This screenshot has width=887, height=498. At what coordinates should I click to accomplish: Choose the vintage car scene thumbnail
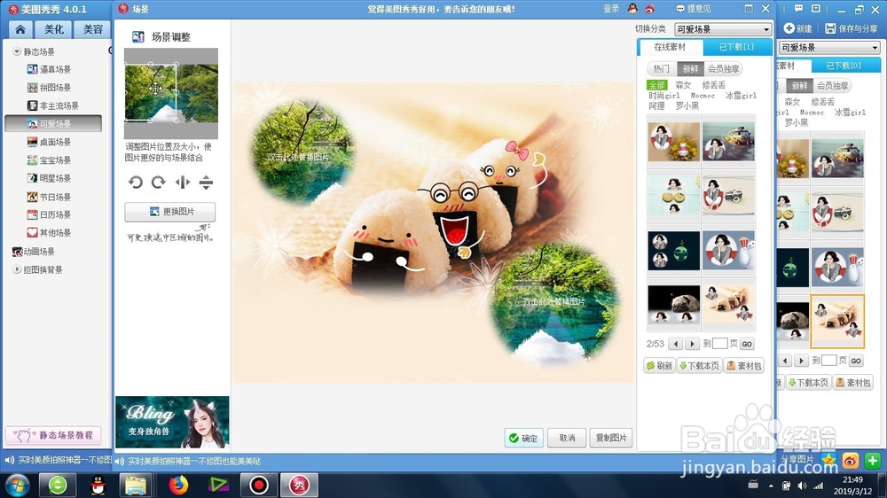(728, 141)
